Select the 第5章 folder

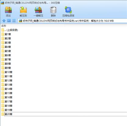coord(6,51)
